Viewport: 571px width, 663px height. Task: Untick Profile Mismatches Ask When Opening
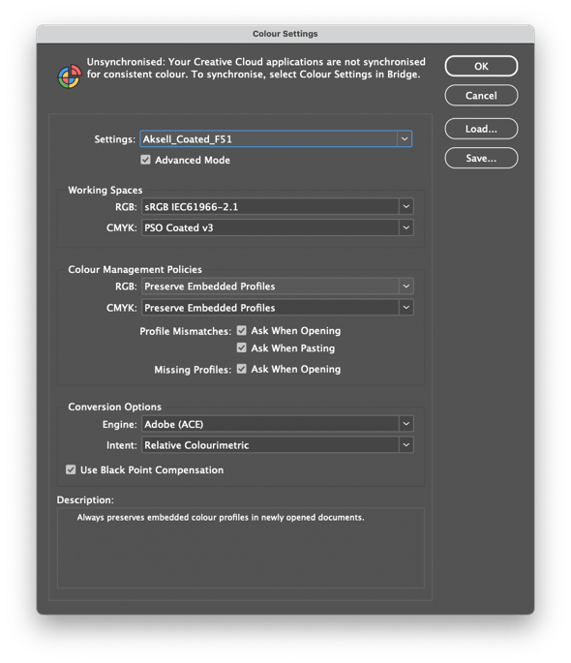pyautogui.click(x=241, y=330)
